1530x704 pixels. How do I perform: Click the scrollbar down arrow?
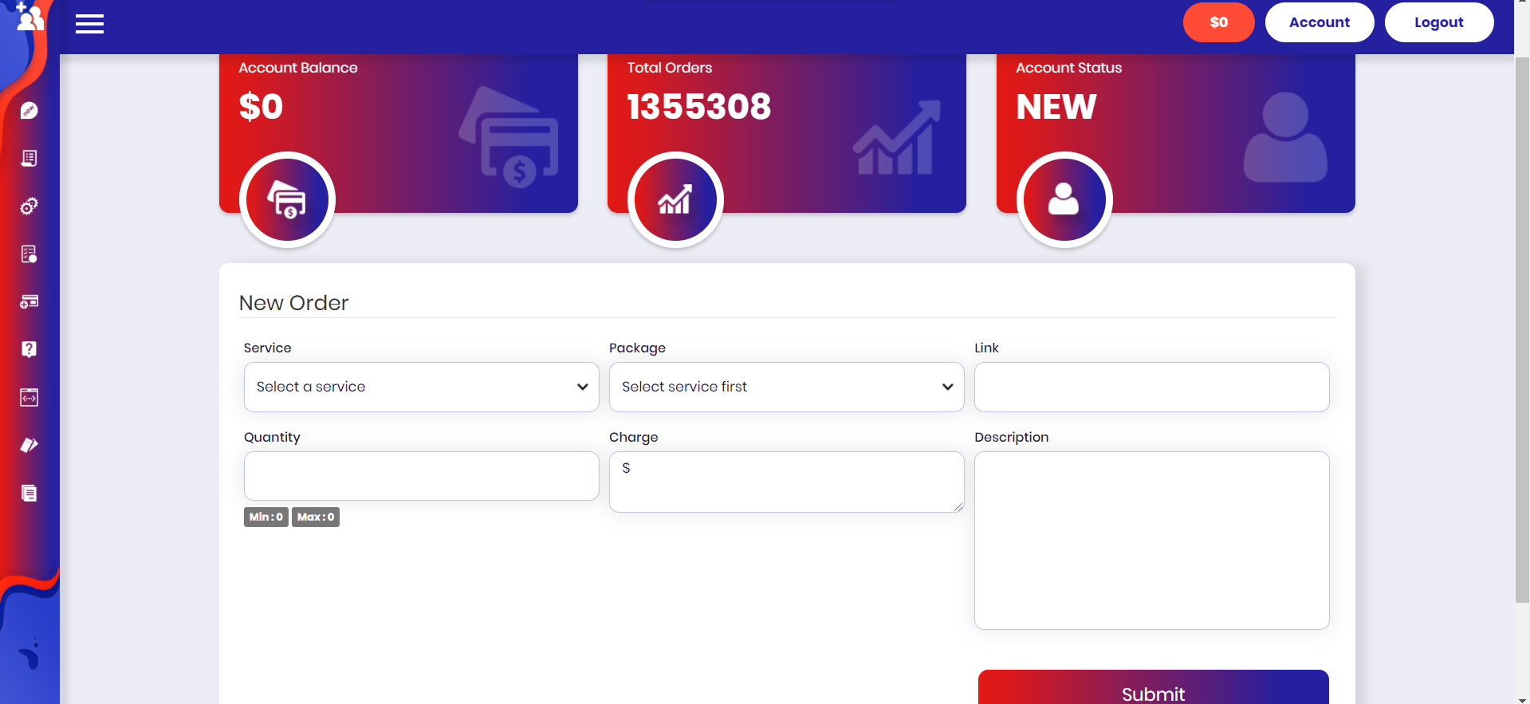click(x=1522, y=699)
